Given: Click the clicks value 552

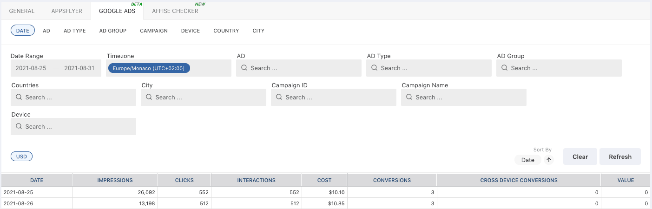Looking at the screenshot, I should click(203, 192).
